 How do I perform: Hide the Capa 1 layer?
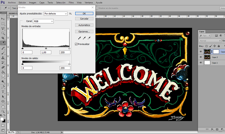(201, 63)
